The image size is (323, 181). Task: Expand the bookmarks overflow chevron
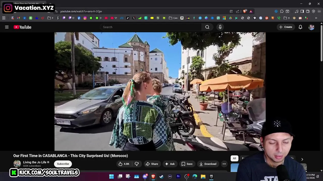[316, 18]
